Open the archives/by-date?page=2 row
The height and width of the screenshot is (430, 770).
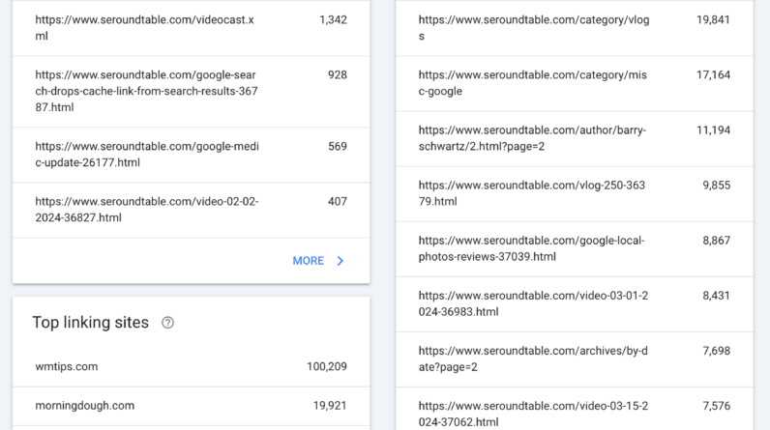click(575, 359)
